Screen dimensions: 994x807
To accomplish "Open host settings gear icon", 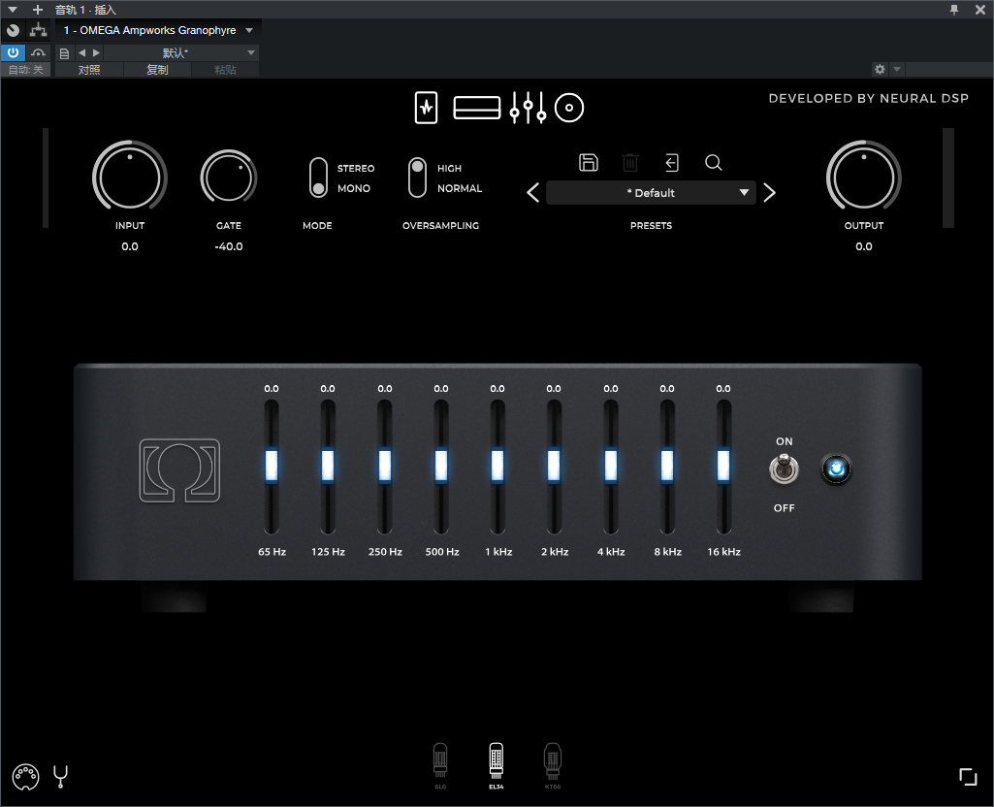I will [x=880, y=69].
